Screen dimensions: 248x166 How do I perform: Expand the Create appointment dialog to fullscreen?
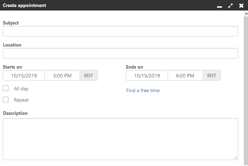coord(230,6)
